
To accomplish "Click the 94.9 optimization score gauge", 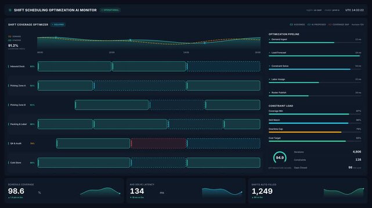I will pos(280,158).
